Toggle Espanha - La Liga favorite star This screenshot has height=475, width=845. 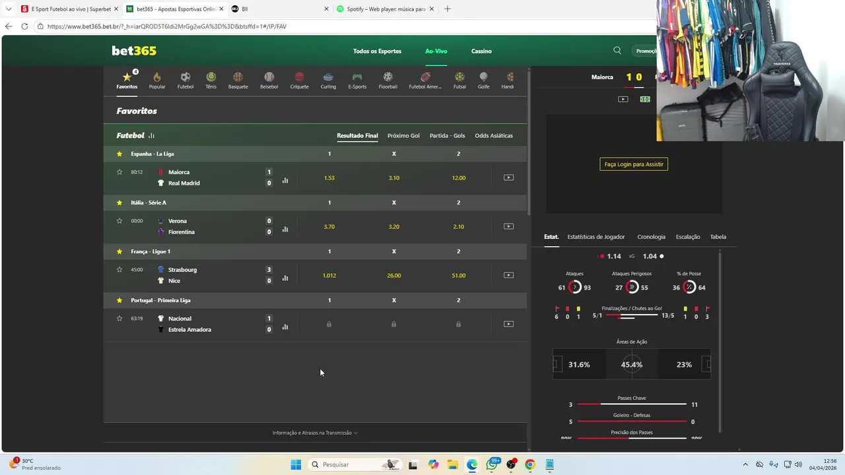pyautogui.click(x=119, y=154)
